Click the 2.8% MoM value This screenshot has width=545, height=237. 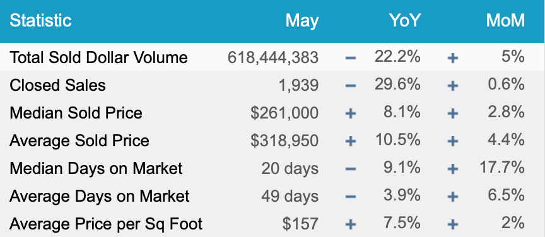507,112
